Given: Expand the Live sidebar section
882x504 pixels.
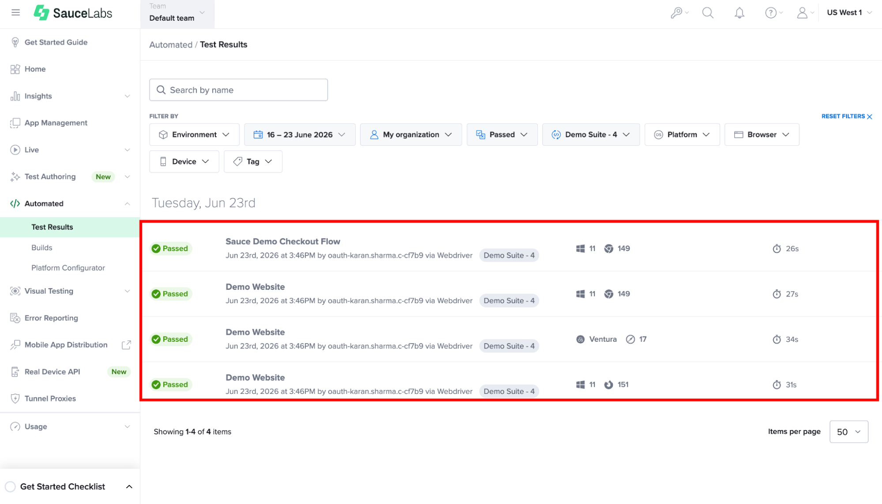Looking at the screenshot, I should tap(127, 150).
